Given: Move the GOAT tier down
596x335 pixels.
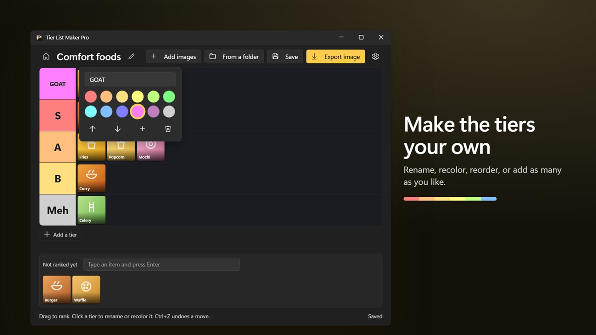Looking at the screenshot, I should tap(117, 129).
